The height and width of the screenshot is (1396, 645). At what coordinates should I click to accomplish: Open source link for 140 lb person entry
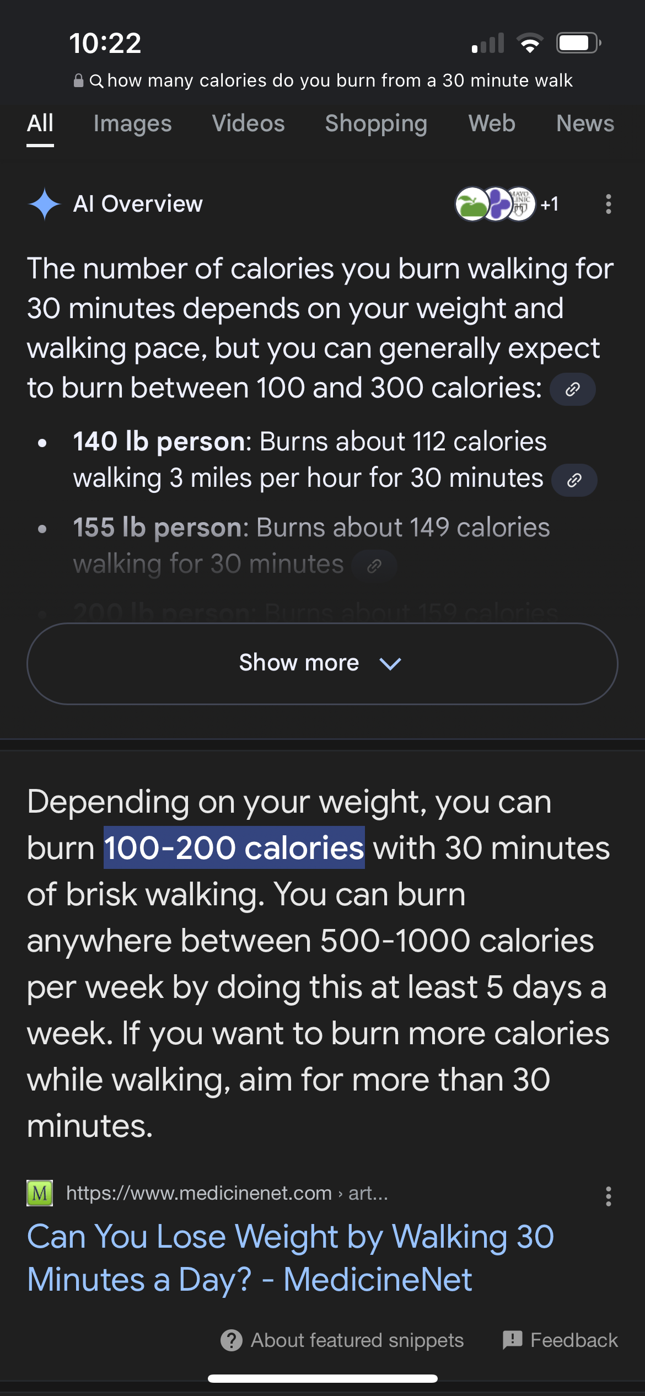[574, 480]
